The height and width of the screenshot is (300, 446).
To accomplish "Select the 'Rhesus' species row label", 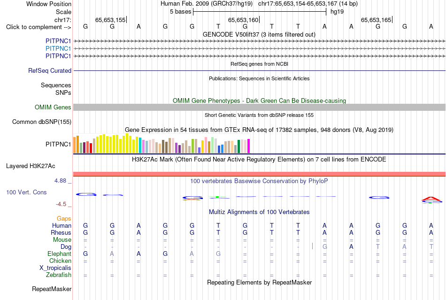I will click(61, 232).
